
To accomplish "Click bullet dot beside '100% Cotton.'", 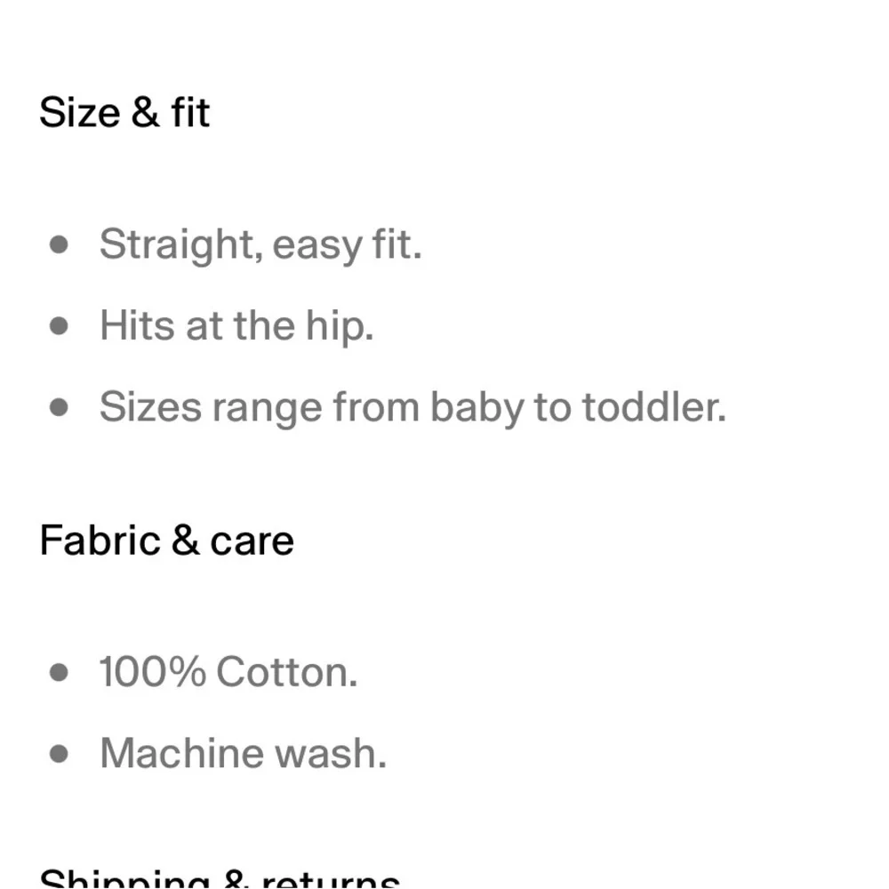I will (59, 672).
